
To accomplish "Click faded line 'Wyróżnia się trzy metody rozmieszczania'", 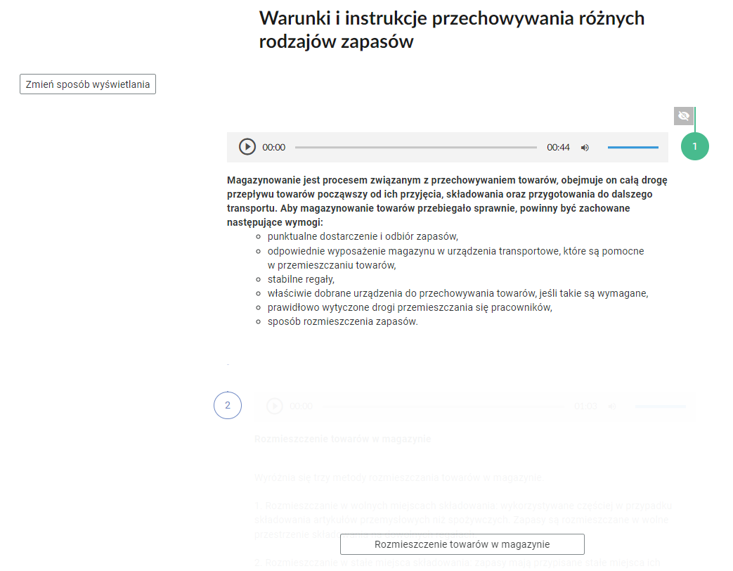I will click(x=399, y=477).
